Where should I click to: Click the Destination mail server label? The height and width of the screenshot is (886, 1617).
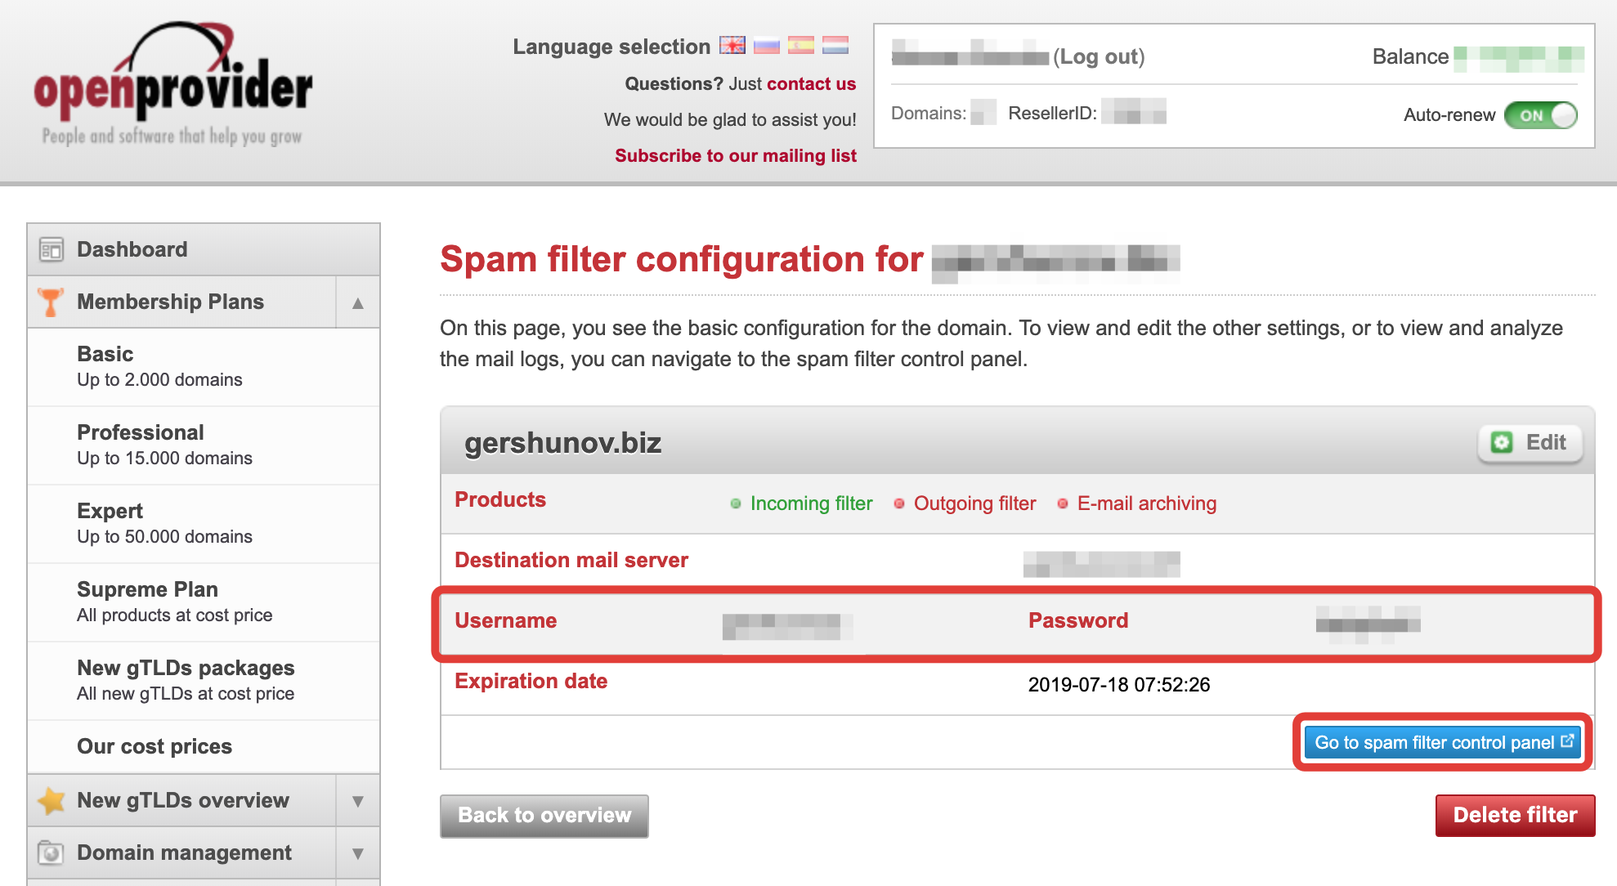click(571, 560)
